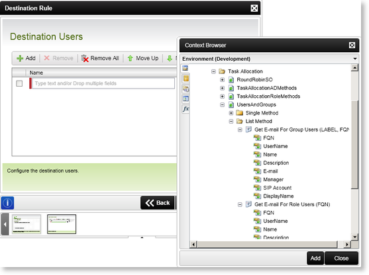The width and height of the screenshot is (369, 275).
Task: Select the SIP Account tree item
Action: [x=277, y=188]
